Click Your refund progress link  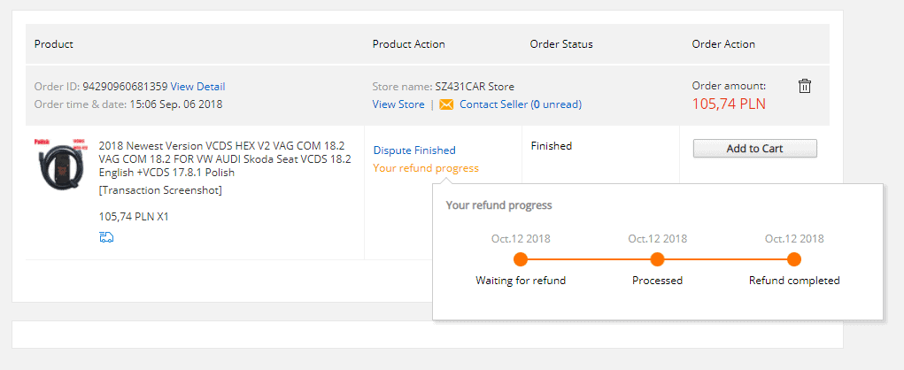point(426,168)
